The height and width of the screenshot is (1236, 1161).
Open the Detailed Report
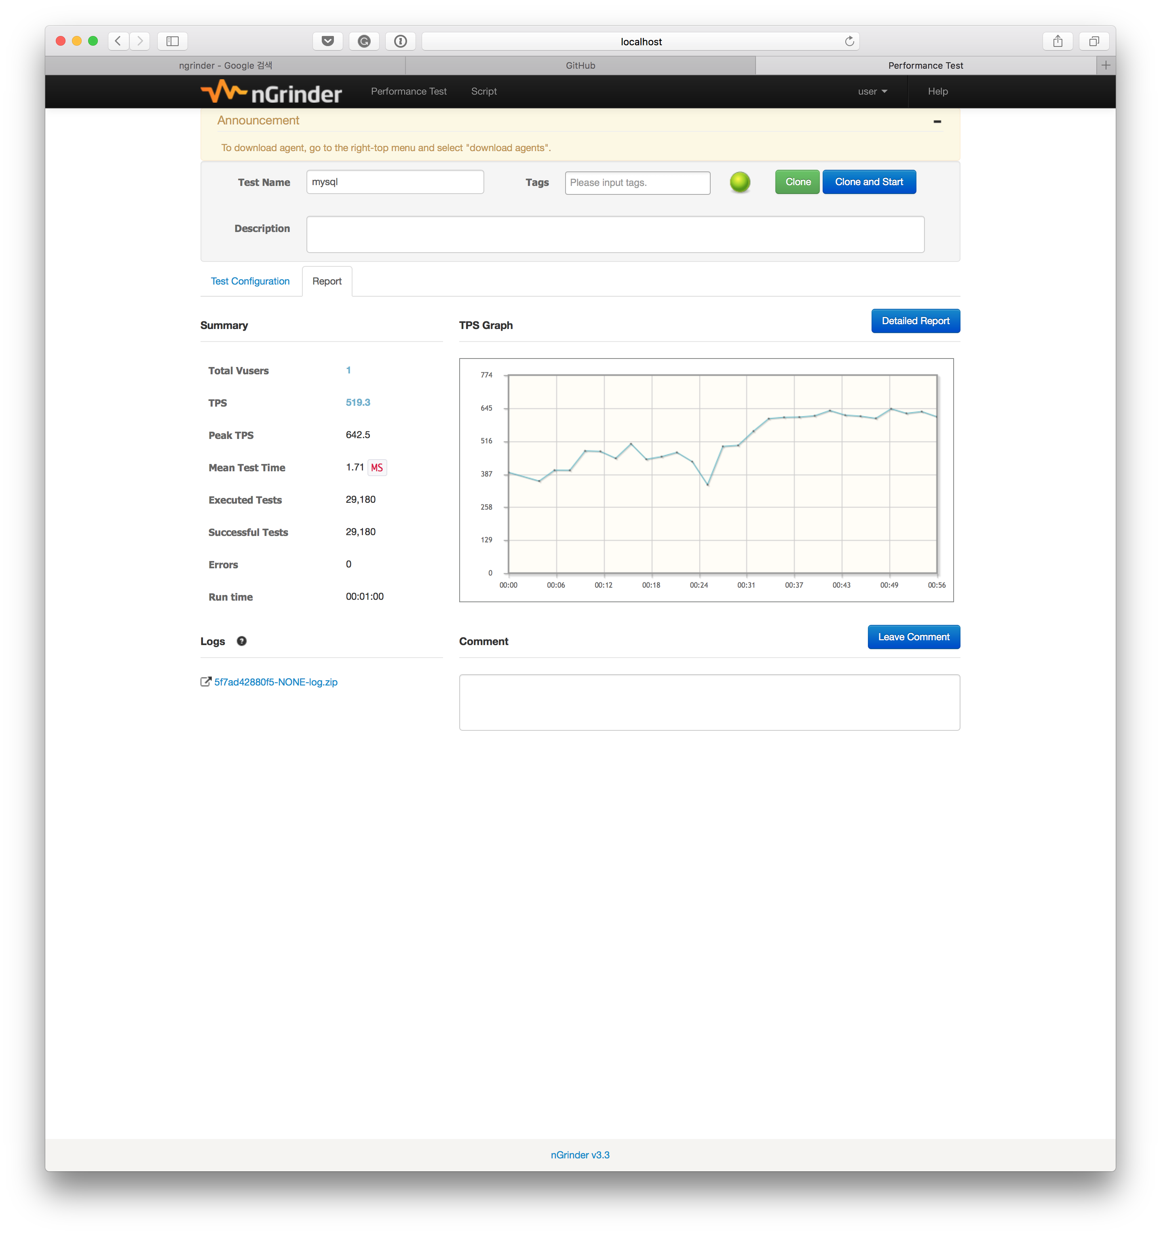click(915, 321)
